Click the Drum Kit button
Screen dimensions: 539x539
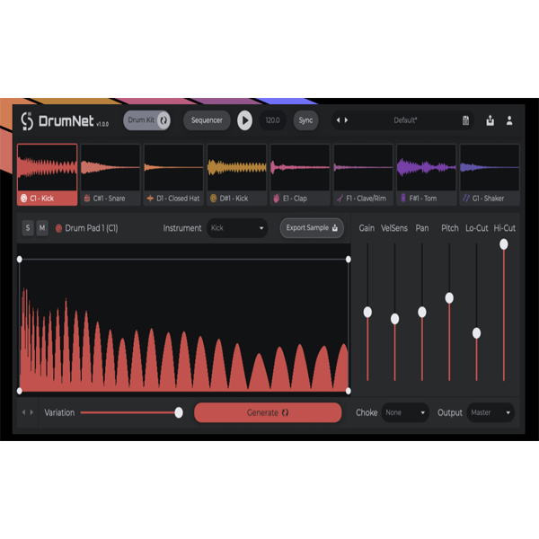point(146,120)
